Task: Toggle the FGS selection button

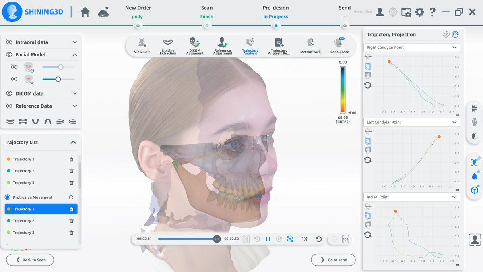Action: pos(345,239)
